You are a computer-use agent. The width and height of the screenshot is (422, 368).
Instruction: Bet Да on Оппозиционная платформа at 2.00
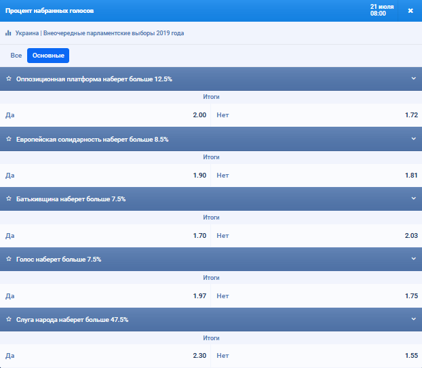pyautogui.click(x=105, y=115)
